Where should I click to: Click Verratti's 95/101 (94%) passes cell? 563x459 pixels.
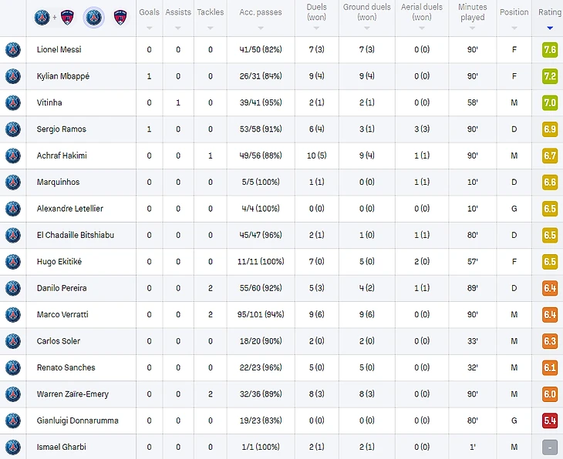(x=261, y=314)
